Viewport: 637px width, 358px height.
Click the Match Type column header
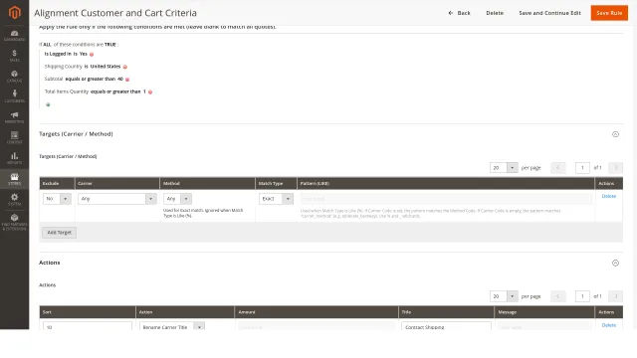coord(276,183)
